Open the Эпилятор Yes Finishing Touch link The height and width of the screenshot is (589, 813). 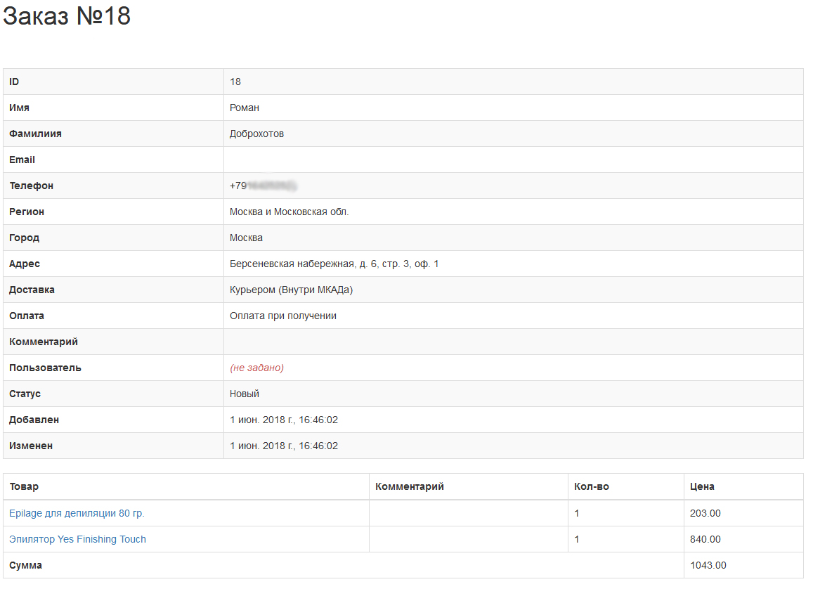77,539
